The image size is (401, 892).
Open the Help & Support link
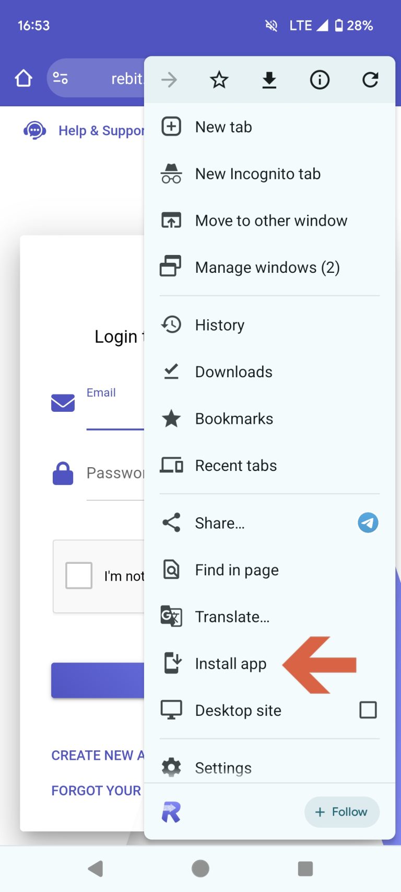100,131
